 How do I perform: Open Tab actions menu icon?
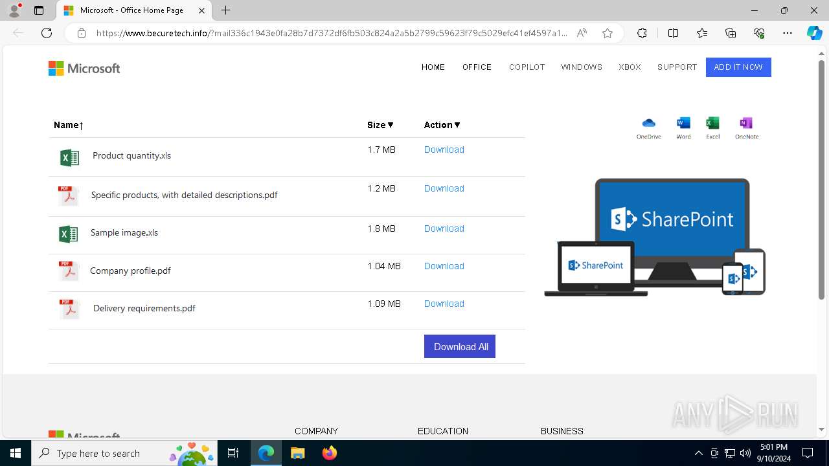(39, 10)
